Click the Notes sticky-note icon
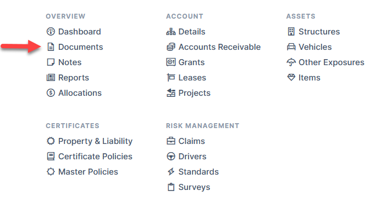This screenshot has width=392, height=208. pyautogui.click(x=51, y=62)
